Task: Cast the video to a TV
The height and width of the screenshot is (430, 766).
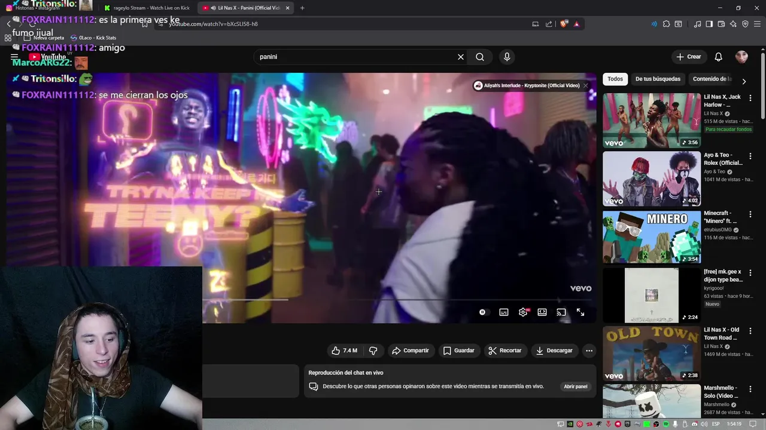Action: [x=561, y=312]
